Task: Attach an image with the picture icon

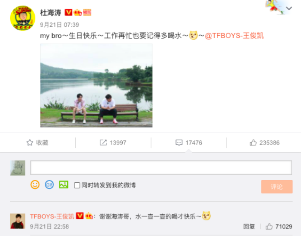Action: pos(64,185)
